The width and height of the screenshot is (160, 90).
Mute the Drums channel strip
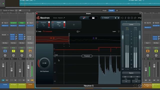pos(28,80)
